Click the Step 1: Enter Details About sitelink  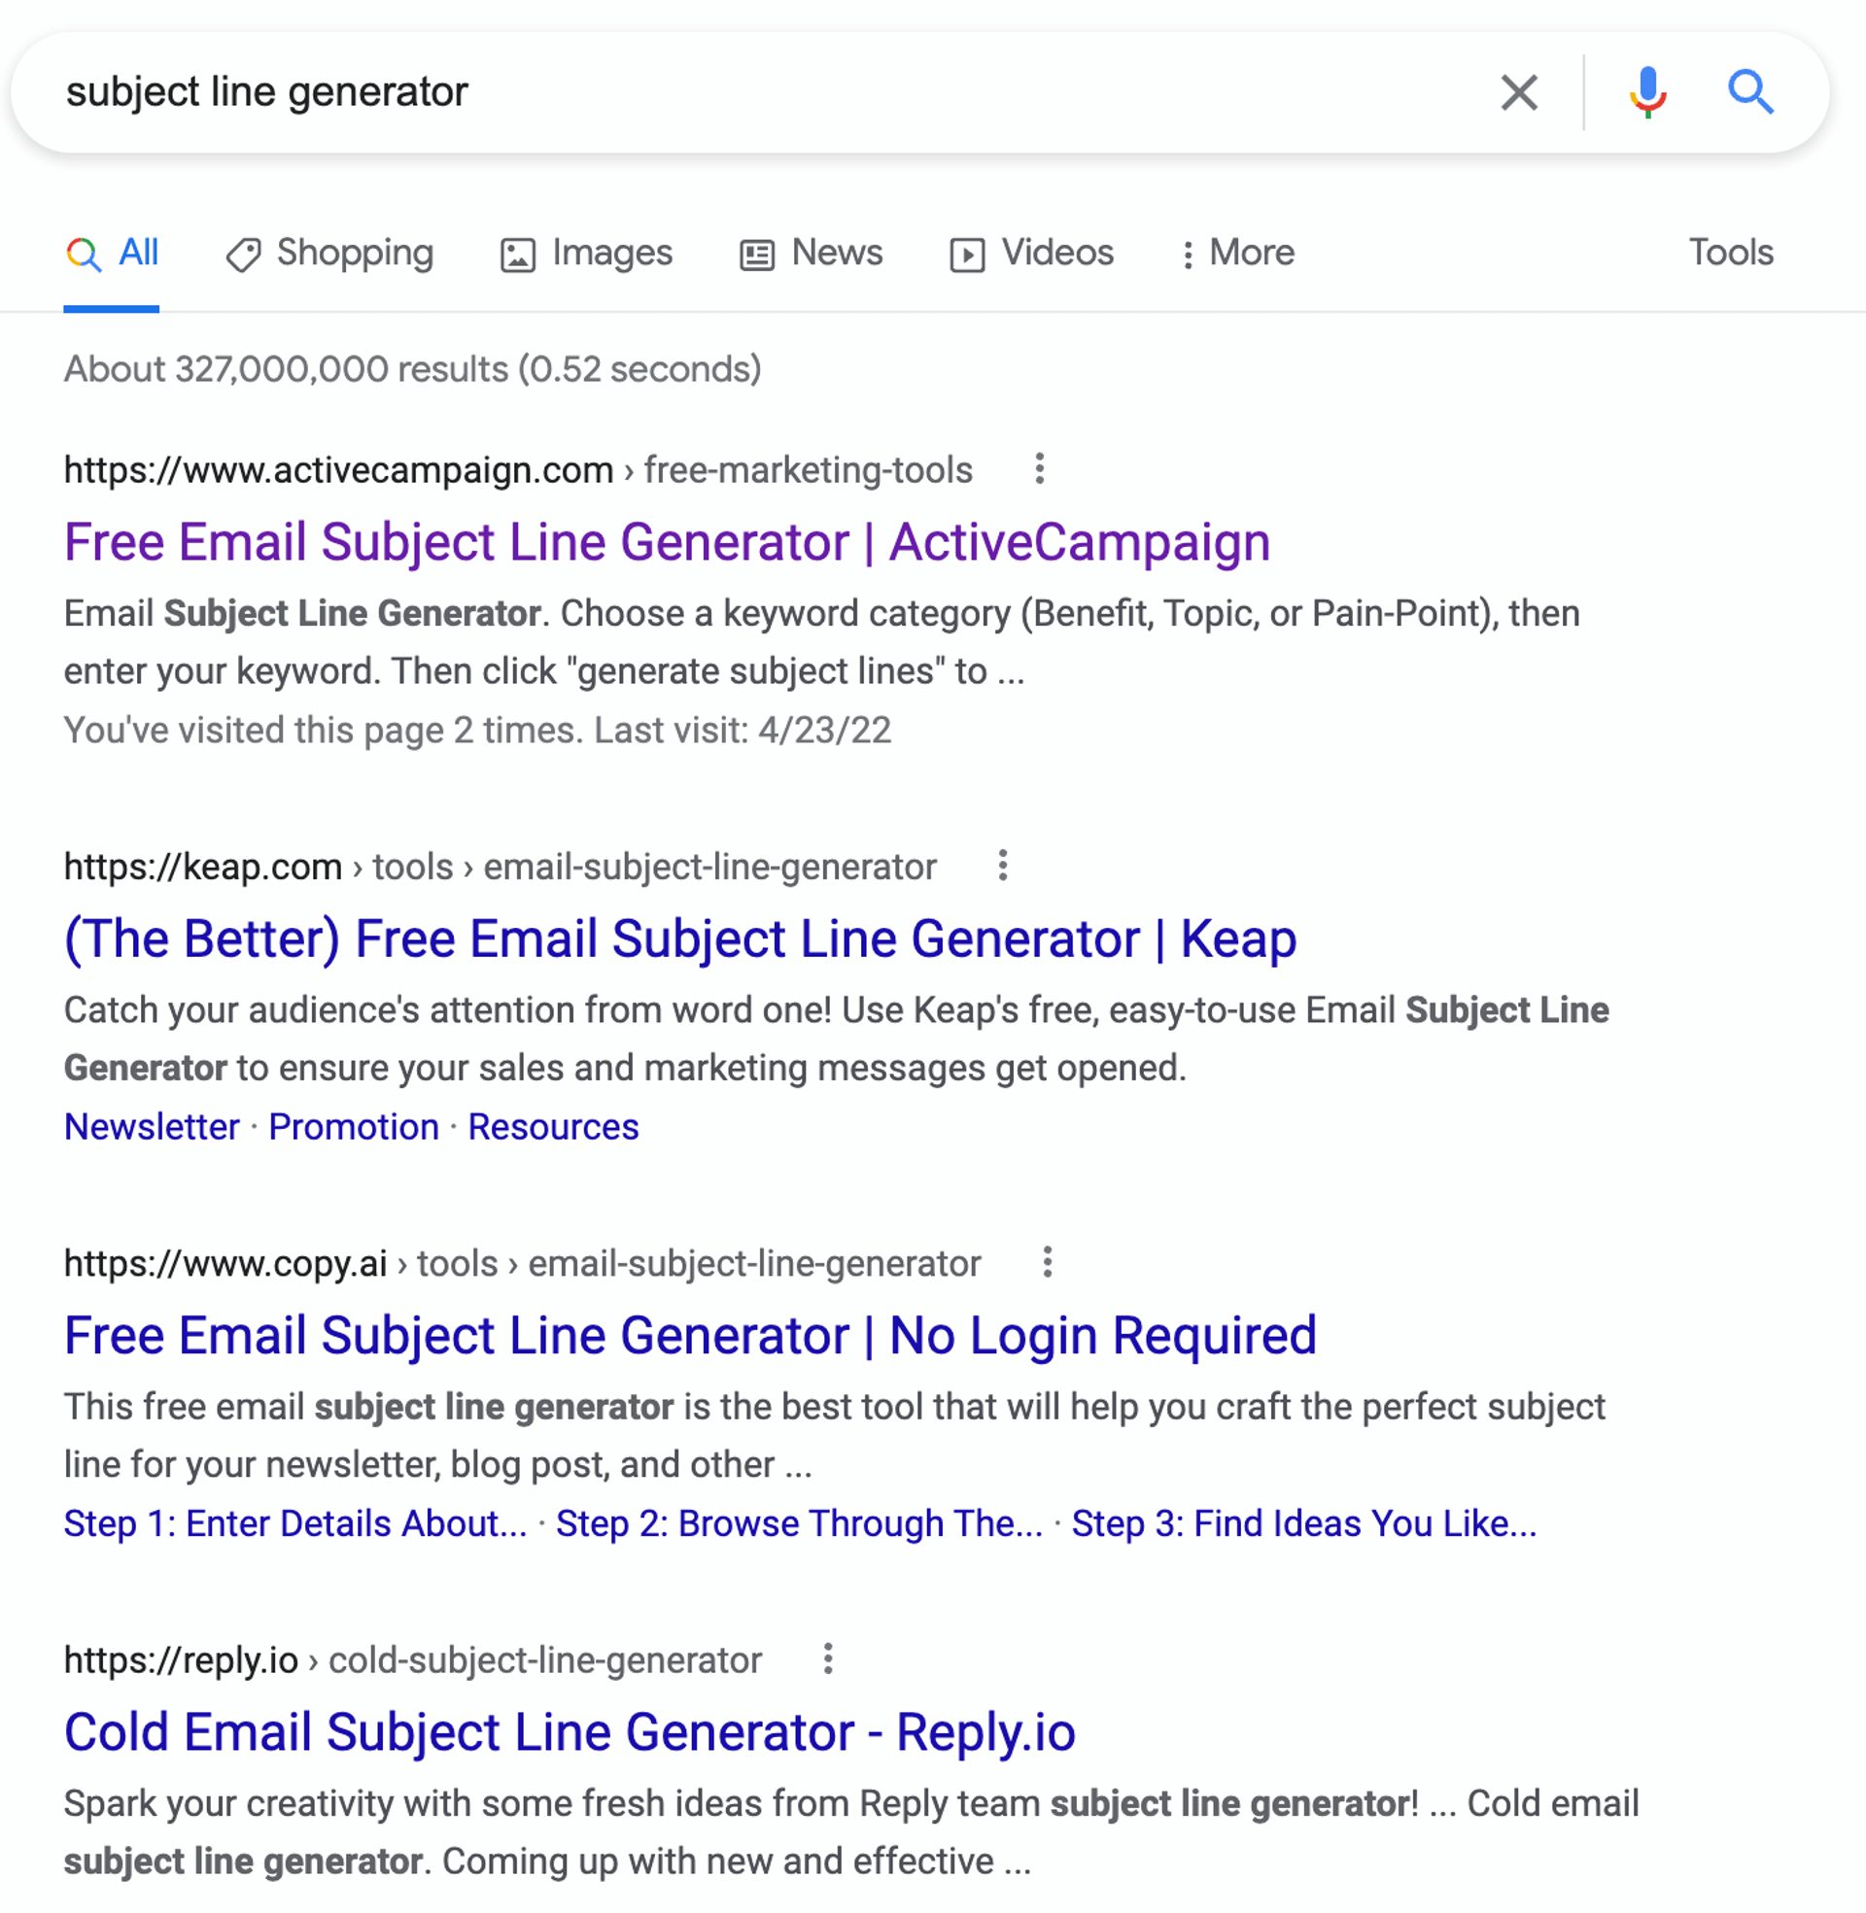[297, 1524]
